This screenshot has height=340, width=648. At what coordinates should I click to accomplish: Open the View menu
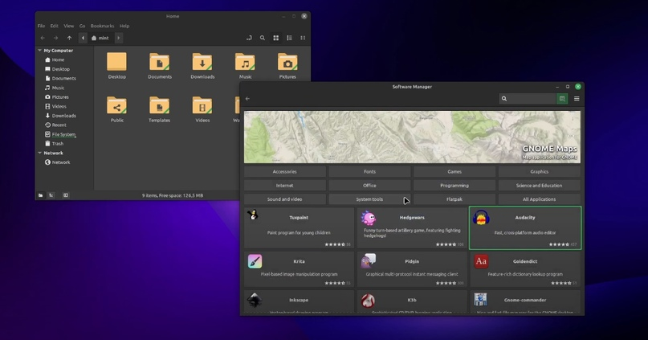tap(69, 26)
